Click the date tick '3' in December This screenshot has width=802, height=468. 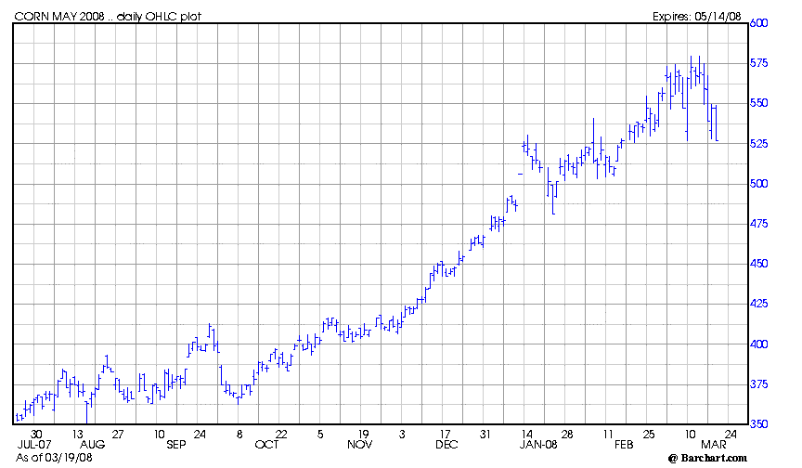tap(402, 435)
